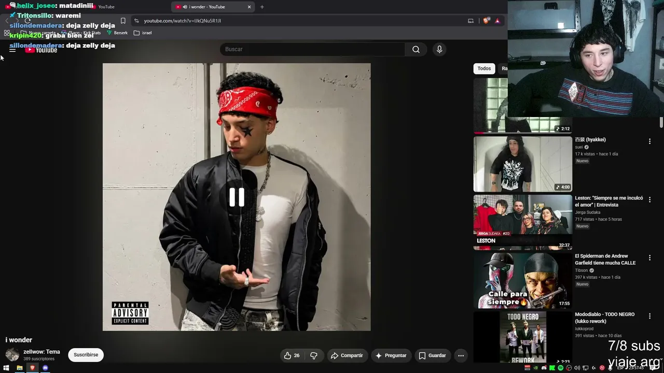
Task: Open the Windows Start menu
Action: pyautogui.click(x=7, y=368)
